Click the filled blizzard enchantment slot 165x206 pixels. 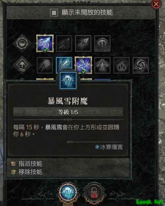(x=68, y=193)
